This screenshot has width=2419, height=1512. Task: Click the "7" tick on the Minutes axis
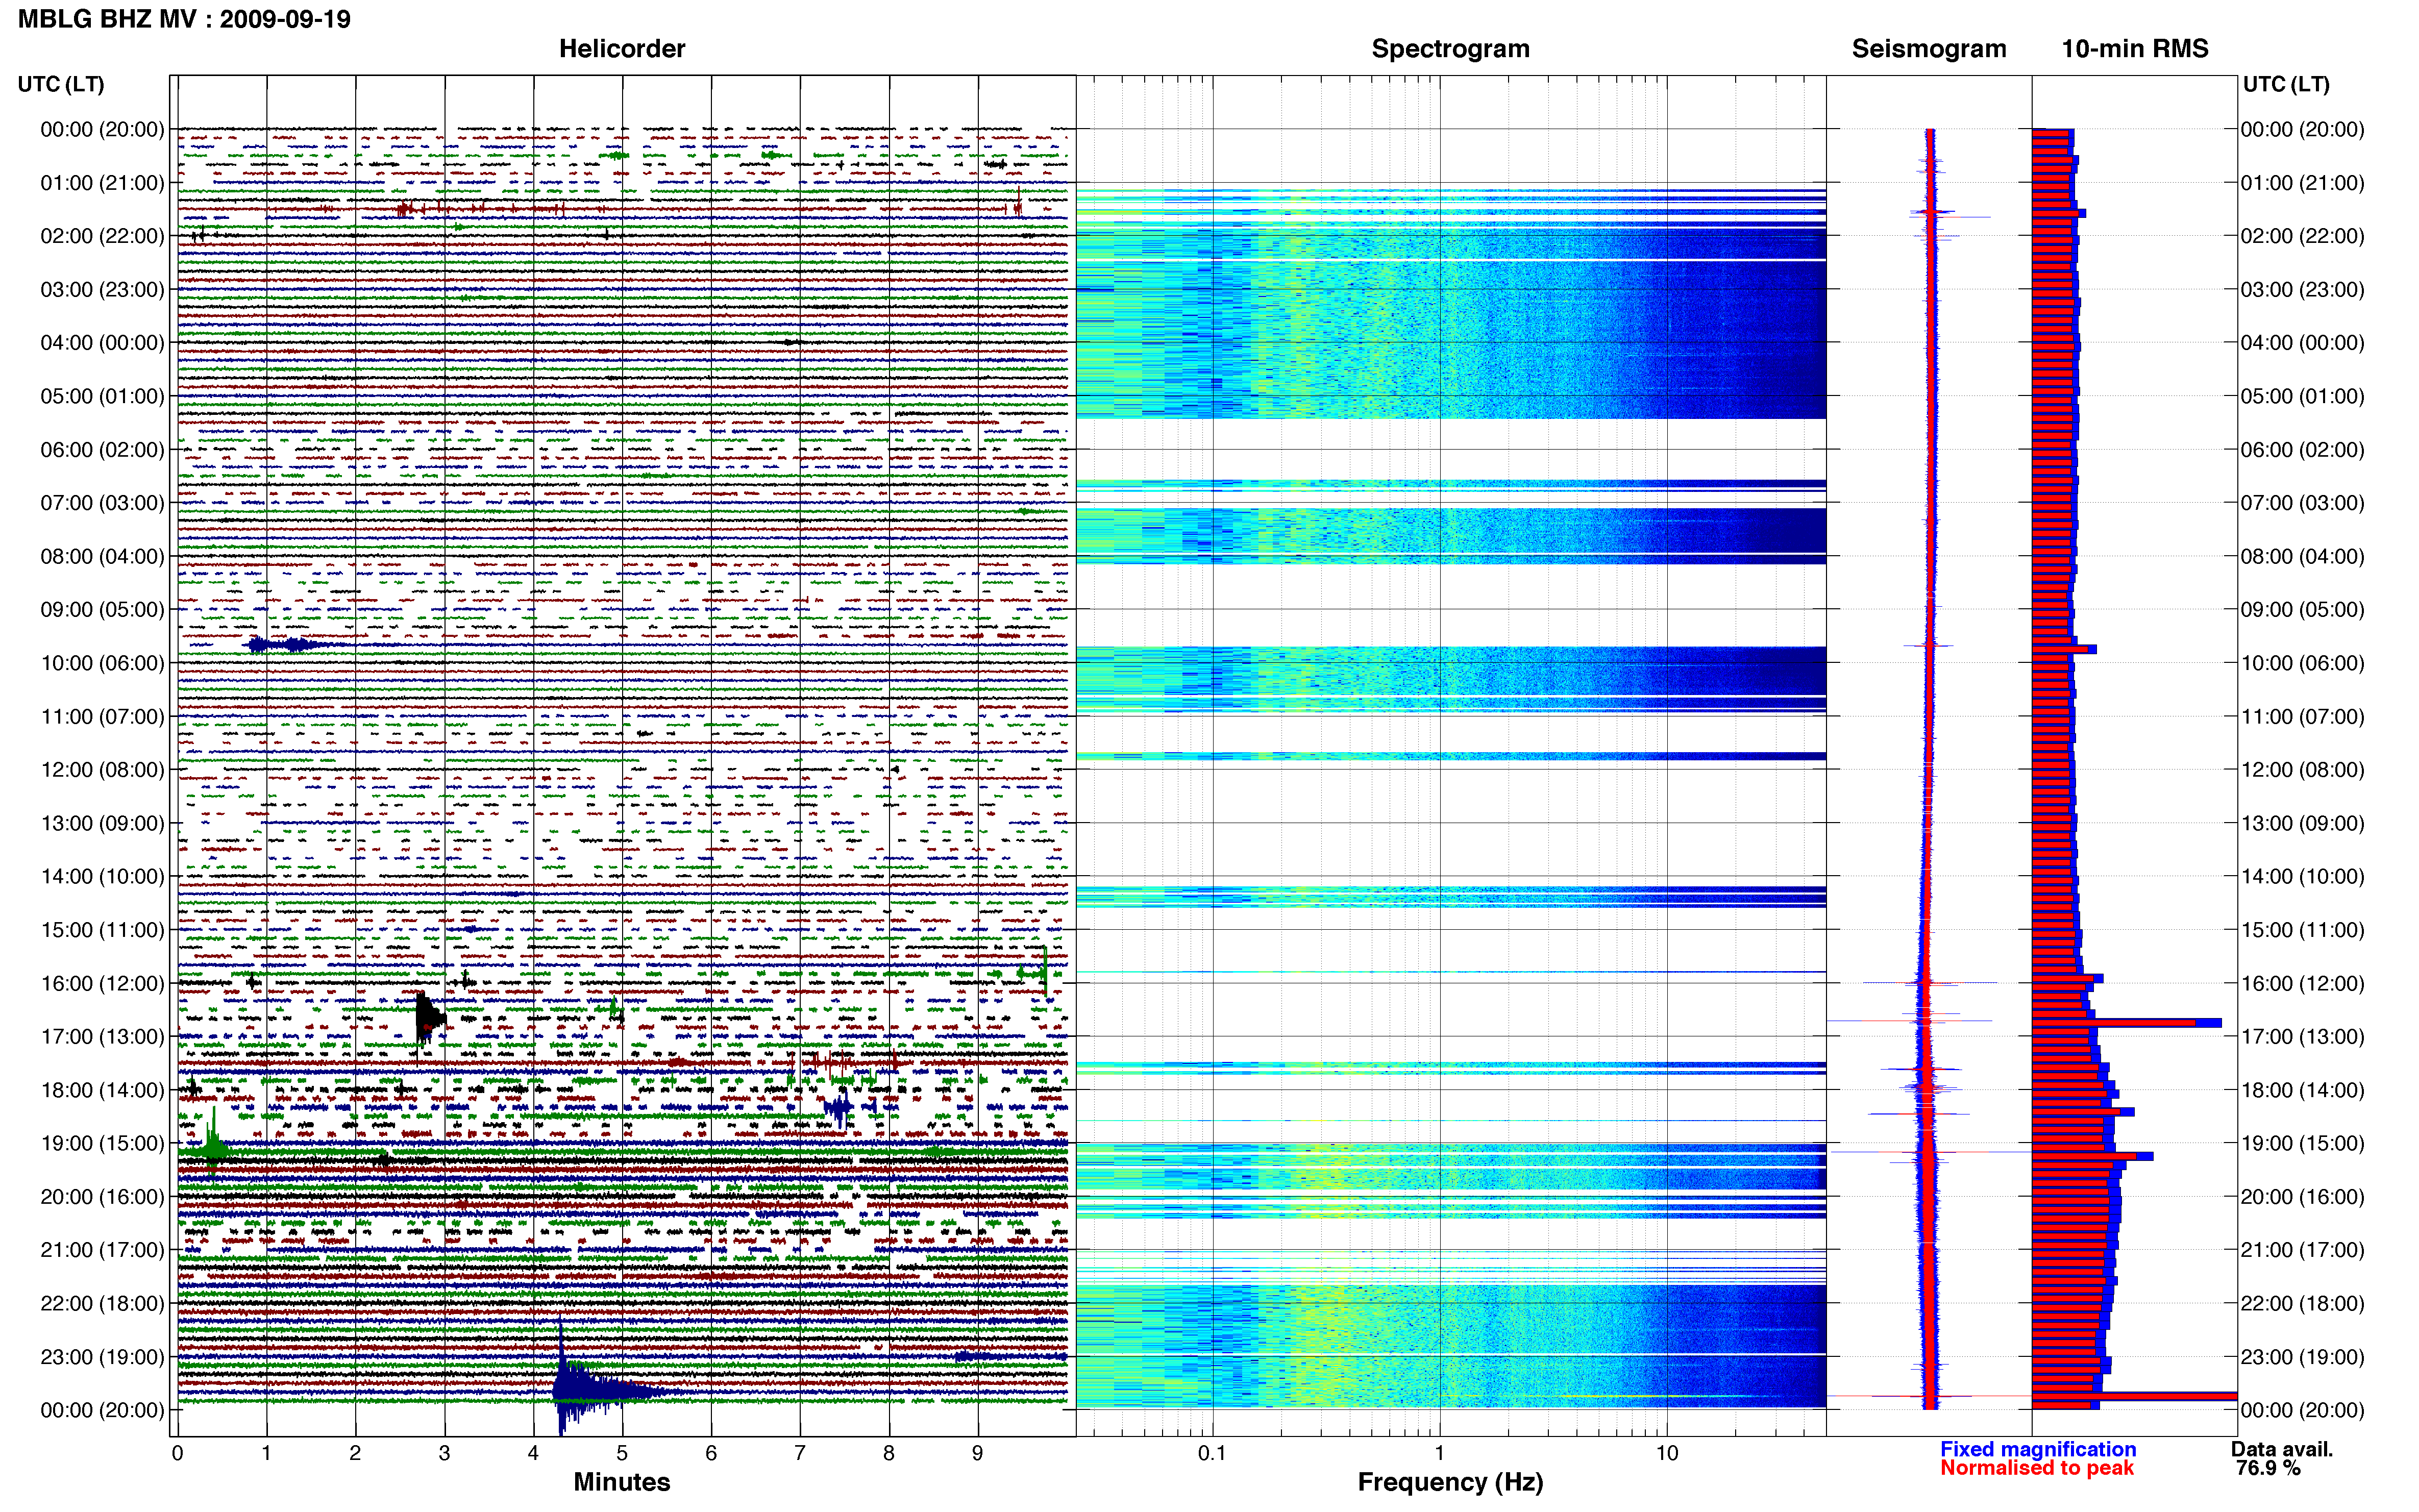pyautogui.click(x=800, y=1453)
